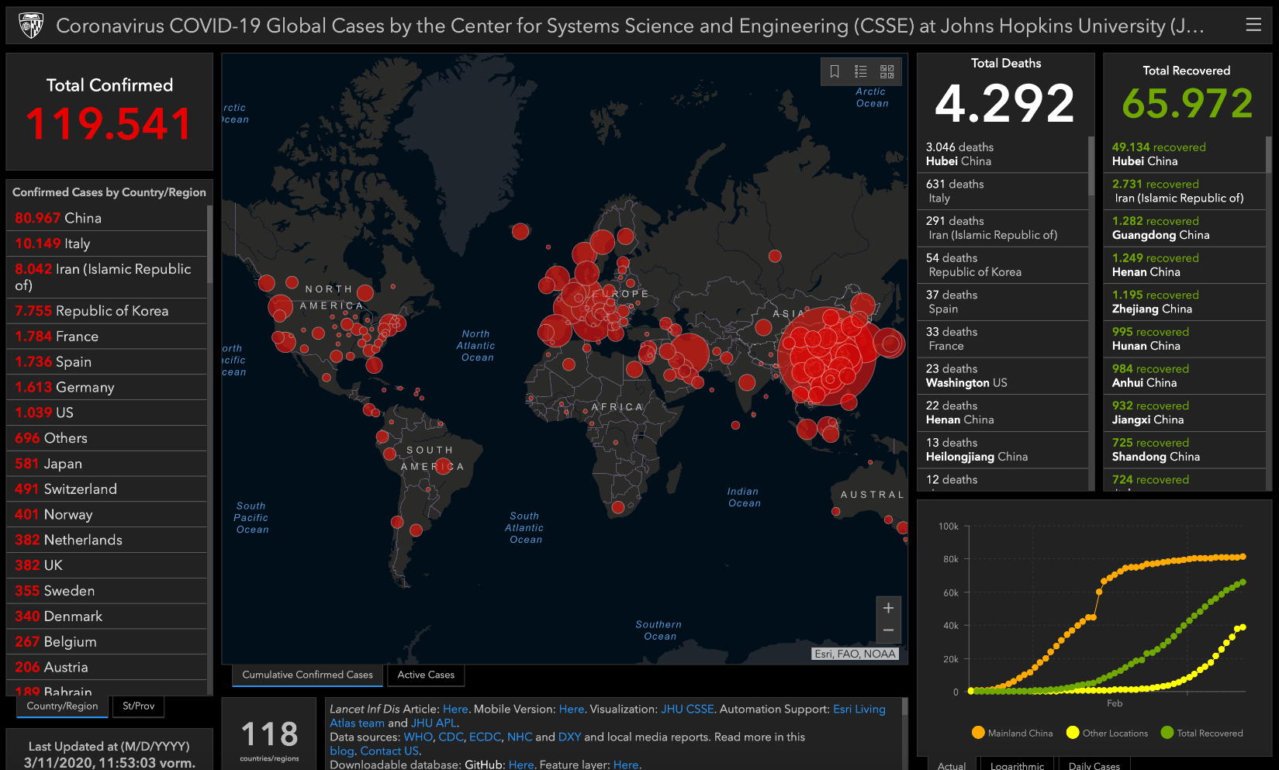Screen dimensions: 1279x770
Task: Zoom out on the map
Action: (888, 630)
